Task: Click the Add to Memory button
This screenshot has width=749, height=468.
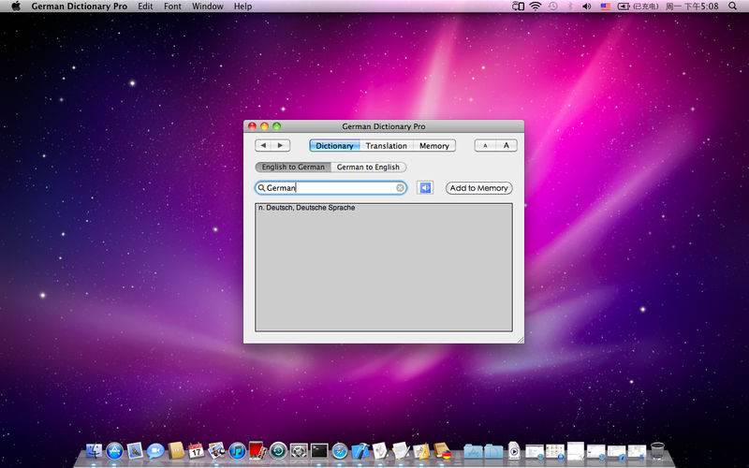Action: (478, 188)
